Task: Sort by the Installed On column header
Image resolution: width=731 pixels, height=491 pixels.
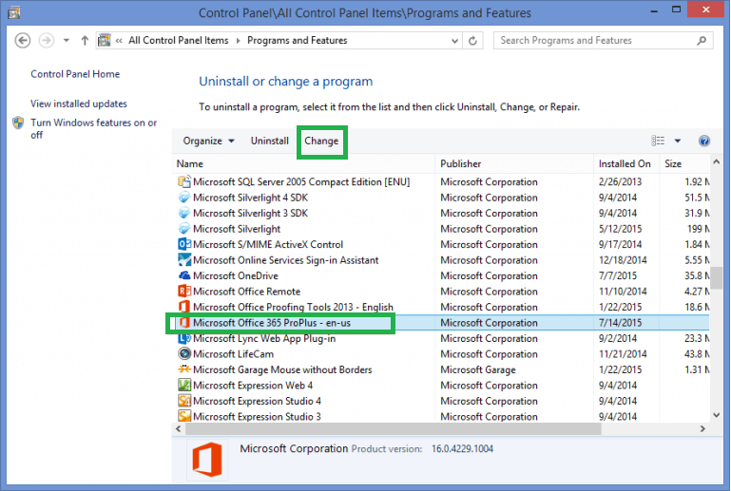Action: 626,164
